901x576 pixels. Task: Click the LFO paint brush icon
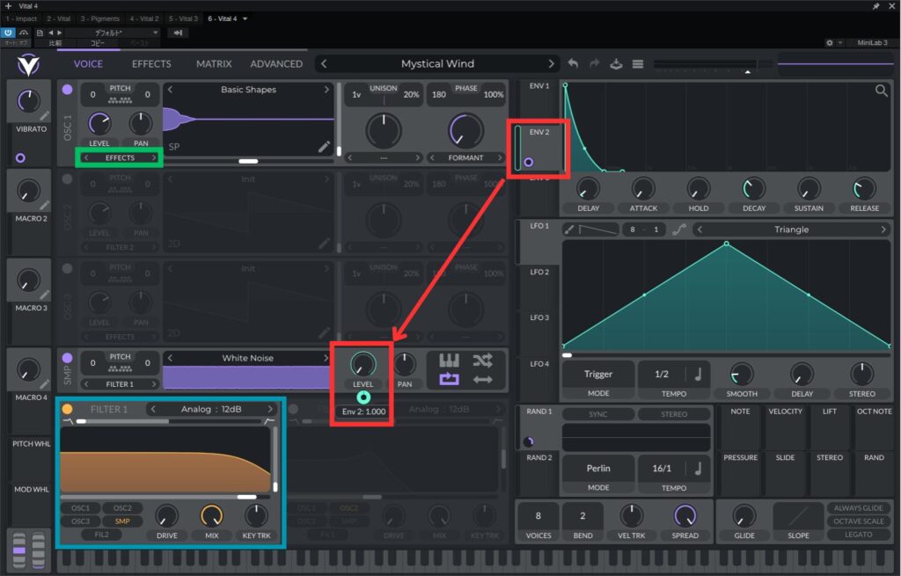click(x=569, y=230)
